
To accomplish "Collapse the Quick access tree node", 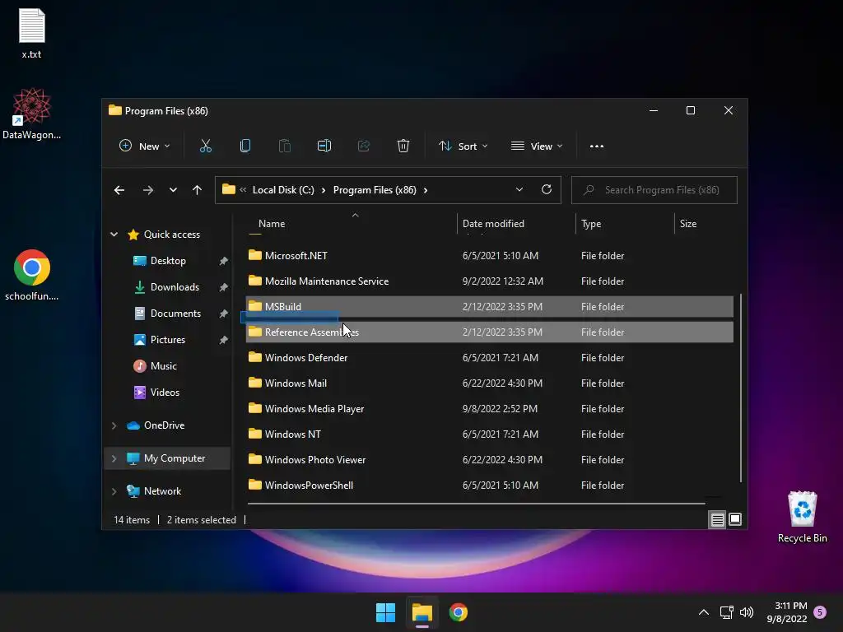I will [x=114, y=235].
